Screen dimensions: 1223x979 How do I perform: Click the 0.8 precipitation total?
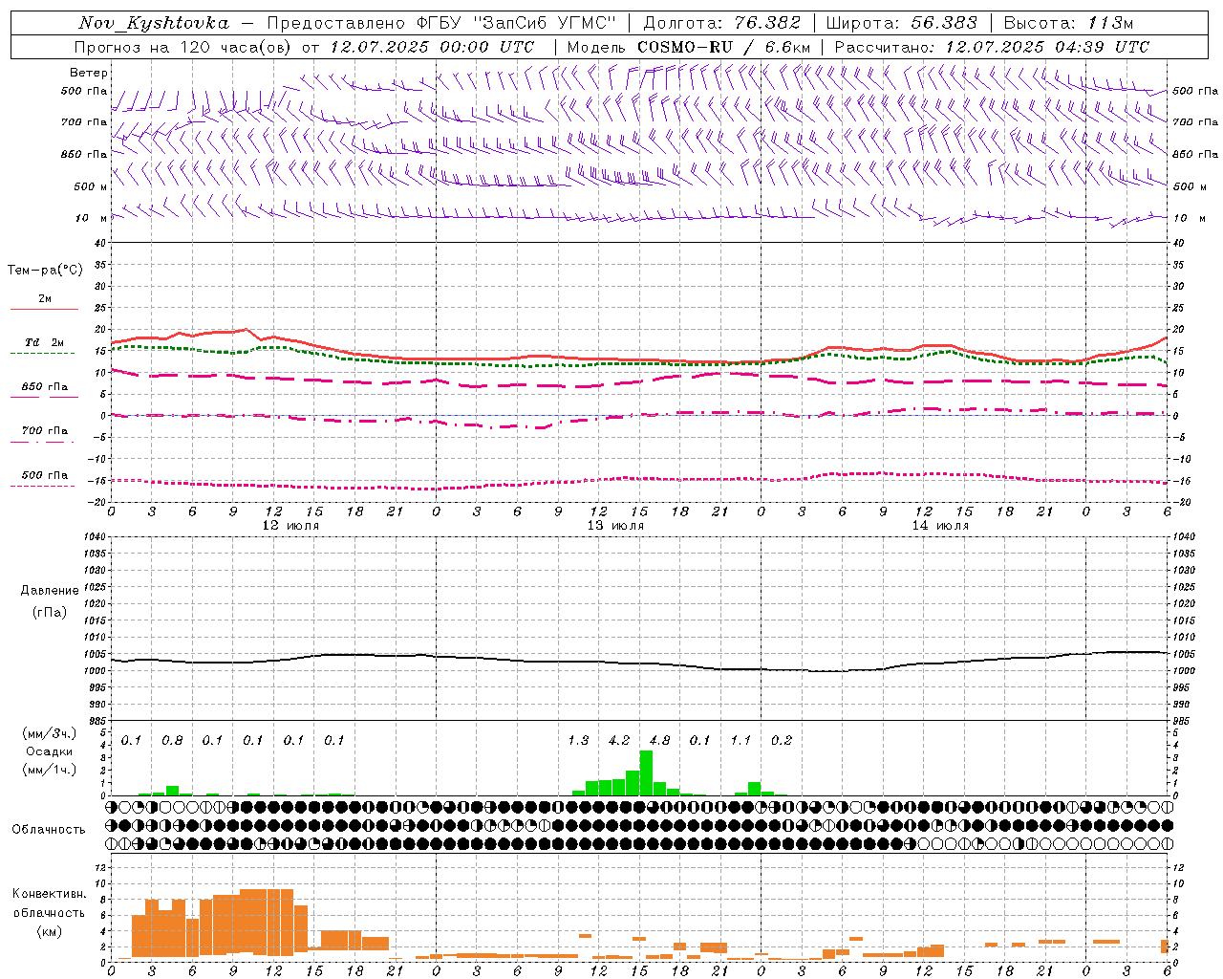click(x=172, y=741)
